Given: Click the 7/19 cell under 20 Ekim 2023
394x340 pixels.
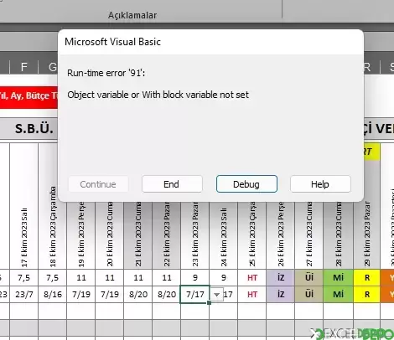Looking at the screenshot, I should pos(110,294).
